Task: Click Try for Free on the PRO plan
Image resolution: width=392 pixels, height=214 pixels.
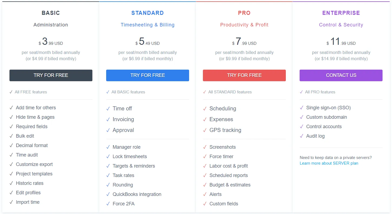Action: tap(244, 75)
